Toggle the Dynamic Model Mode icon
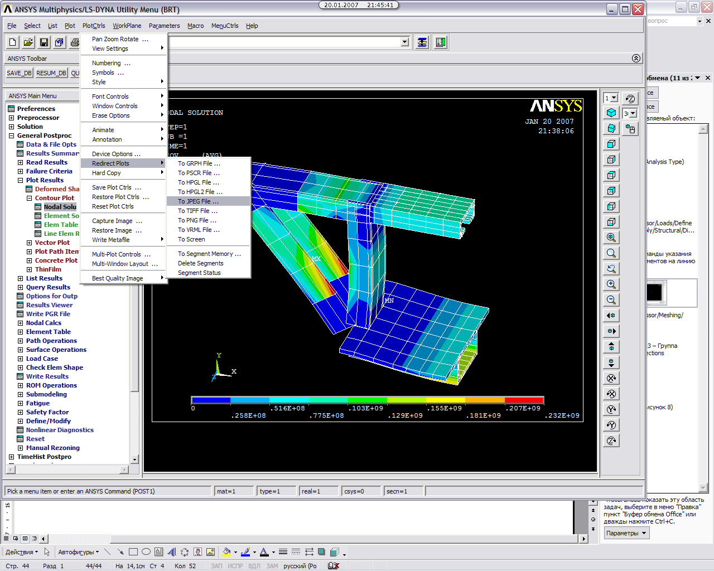 point(630,129)
